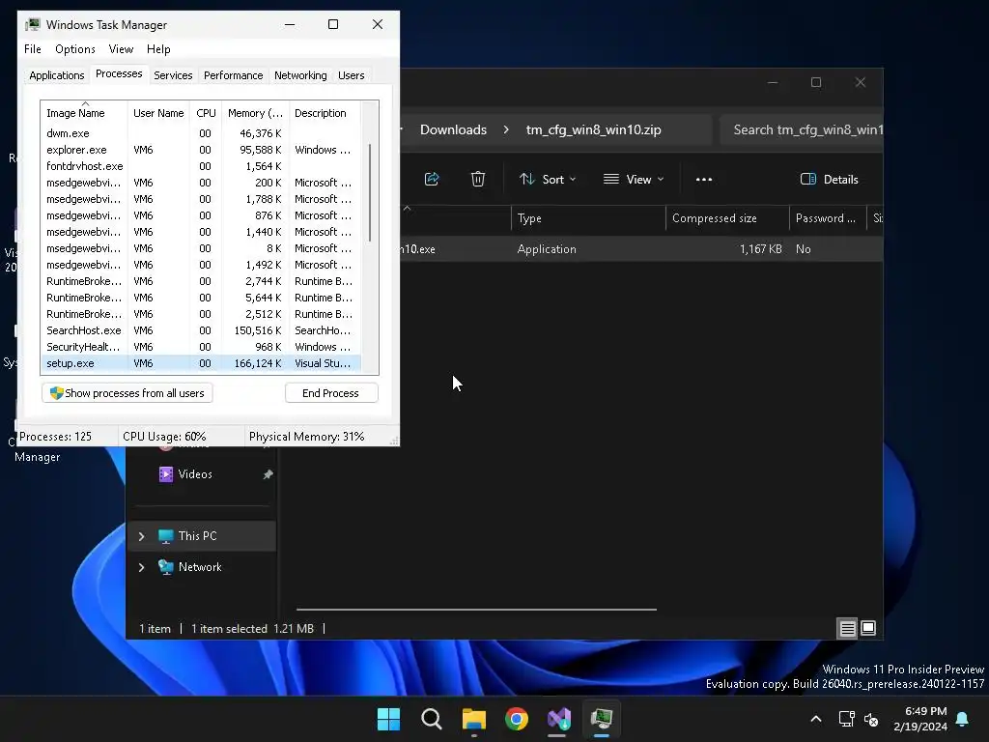Open Task Manager File menu
Viewport: 989px width, 742px height.
point(33,49)
